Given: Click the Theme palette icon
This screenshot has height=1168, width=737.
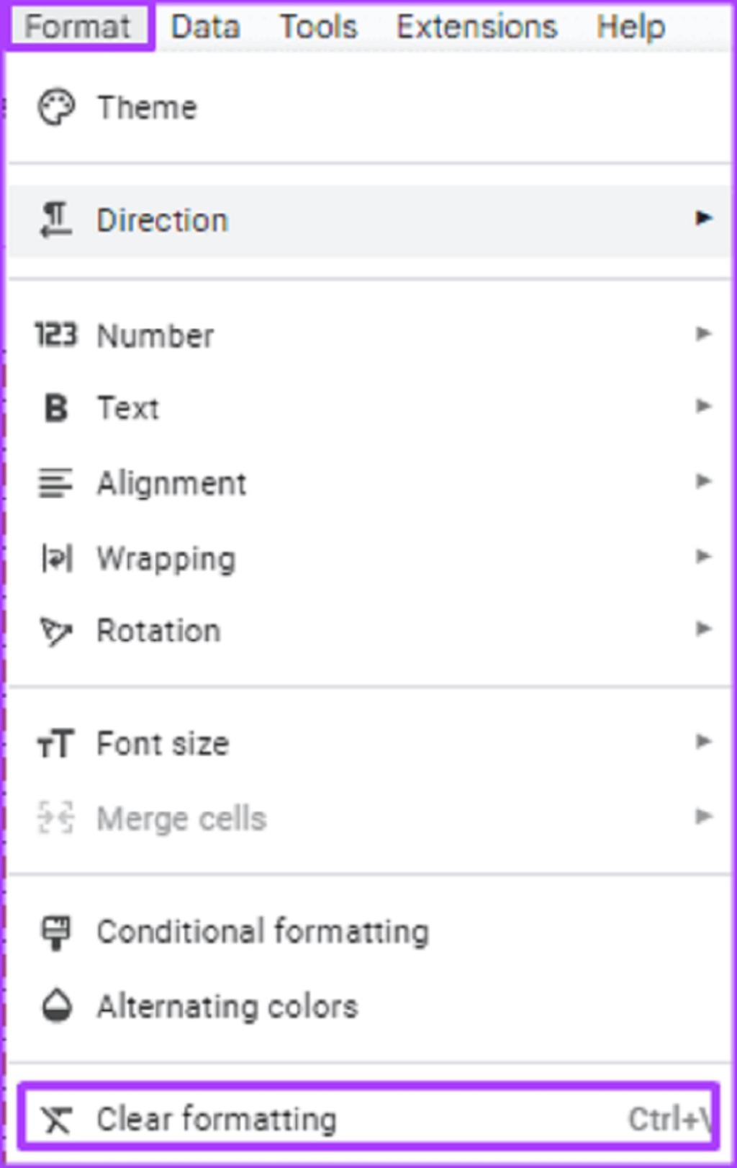Looking at the screenshot, I should pyautogui.click(x=55, y=108).
